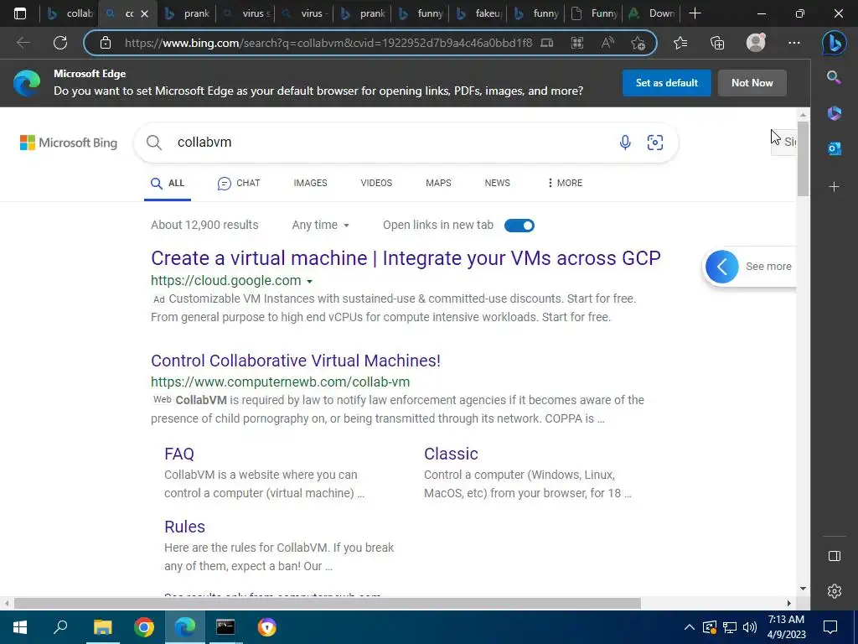Viewport: 858px width, 644px height.
Task: Open the FAQ sublink
Action: point(179,454)
